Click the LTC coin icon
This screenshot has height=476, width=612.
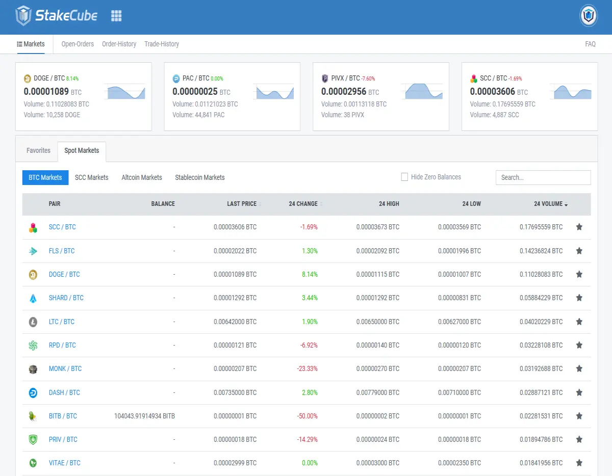tap(33, 322)
